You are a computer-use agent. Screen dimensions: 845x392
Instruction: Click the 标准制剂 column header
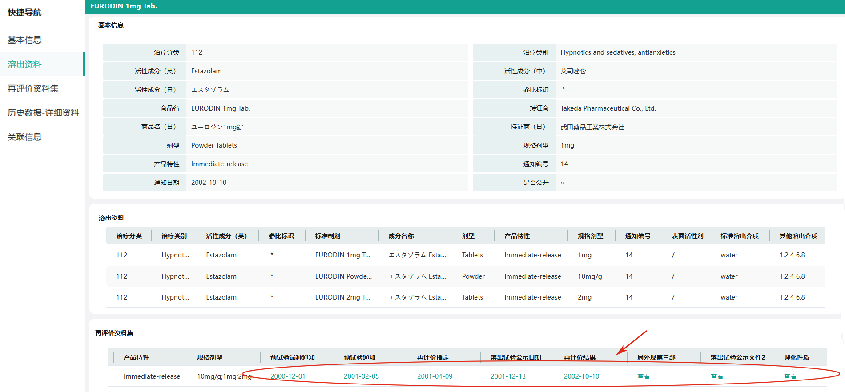pos(328,236)
